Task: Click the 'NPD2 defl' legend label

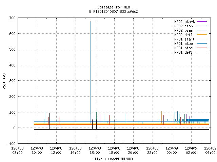Action: tap(183, 35)
